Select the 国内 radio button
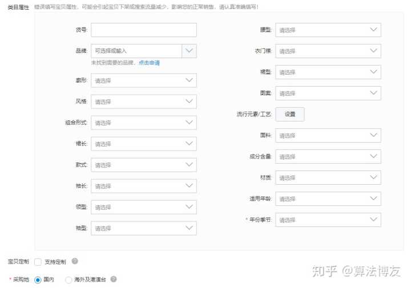Screen dimensions: 411x288 [x=38, y=280]
